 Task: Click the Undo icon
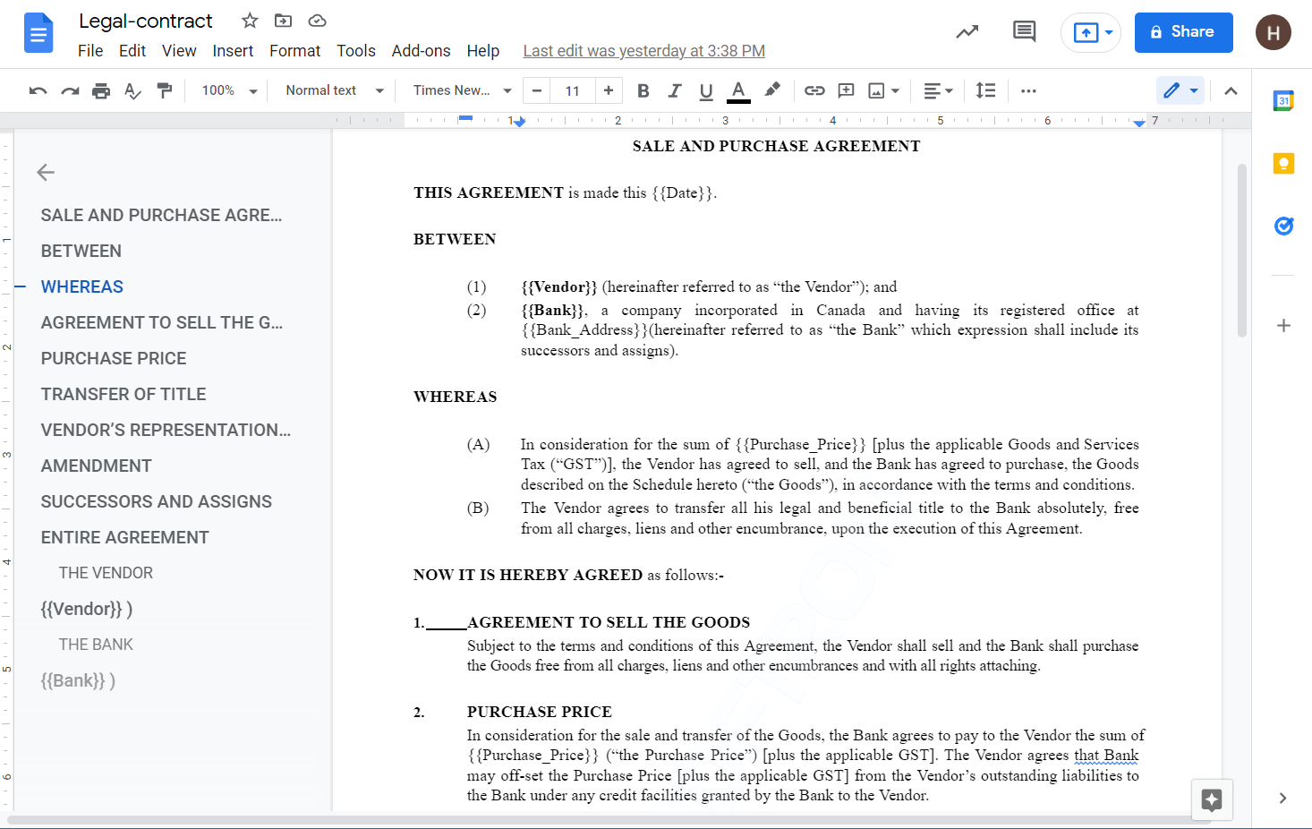(x=38, y=90)
